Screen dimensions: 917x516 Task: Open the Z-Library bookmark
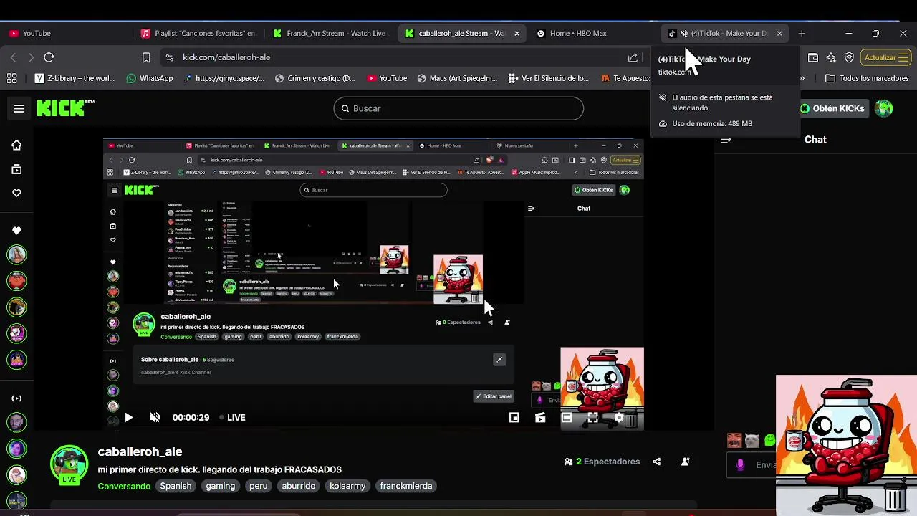tap(75, 78)
